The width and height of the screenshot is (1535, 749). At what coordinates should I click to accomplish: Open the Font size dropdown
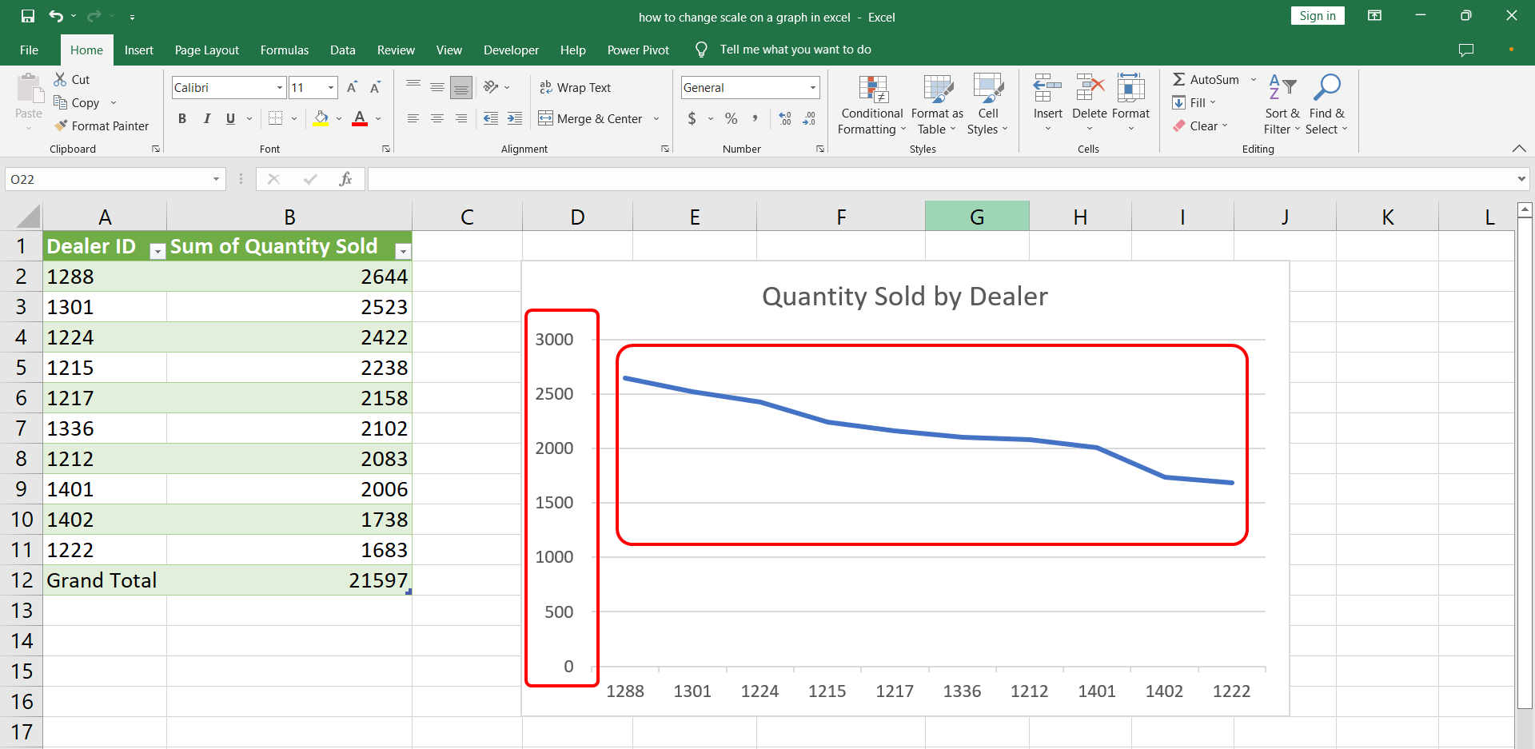[331, 88]
